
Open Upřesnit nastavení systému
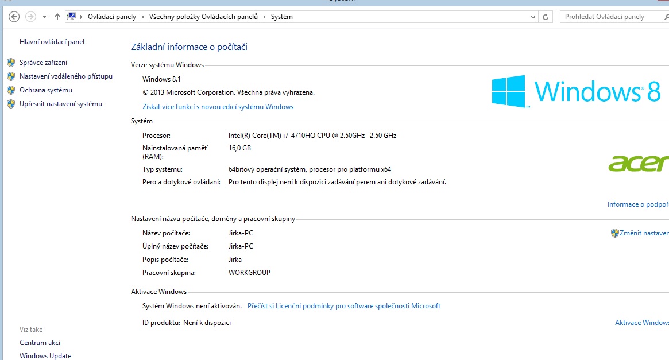(61, 104)
